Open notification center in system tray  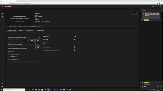(161, 90)
